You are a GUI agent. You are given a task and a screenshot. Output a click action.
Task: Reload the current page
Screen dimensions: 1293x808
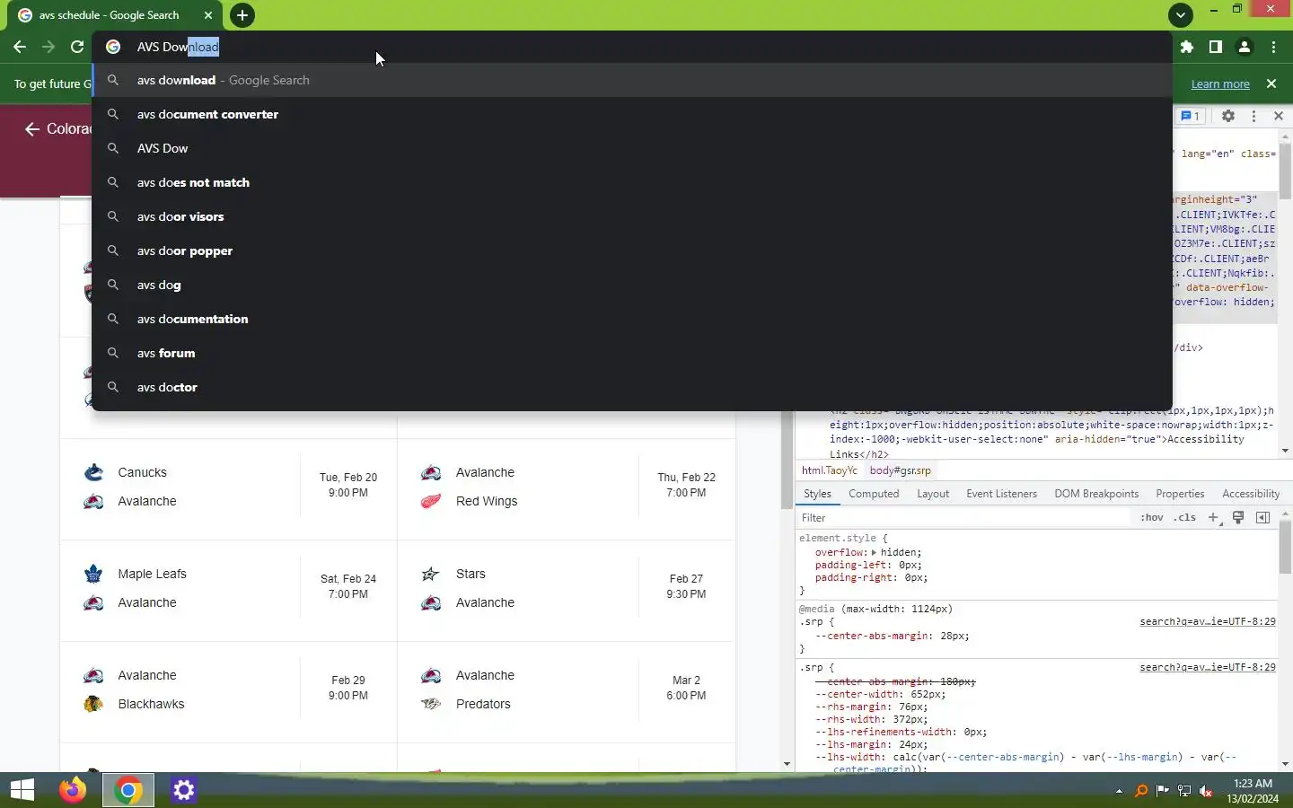[77, 47]
